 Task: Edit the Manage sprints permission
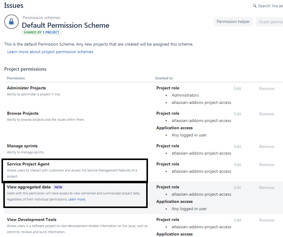coord(237,146)
